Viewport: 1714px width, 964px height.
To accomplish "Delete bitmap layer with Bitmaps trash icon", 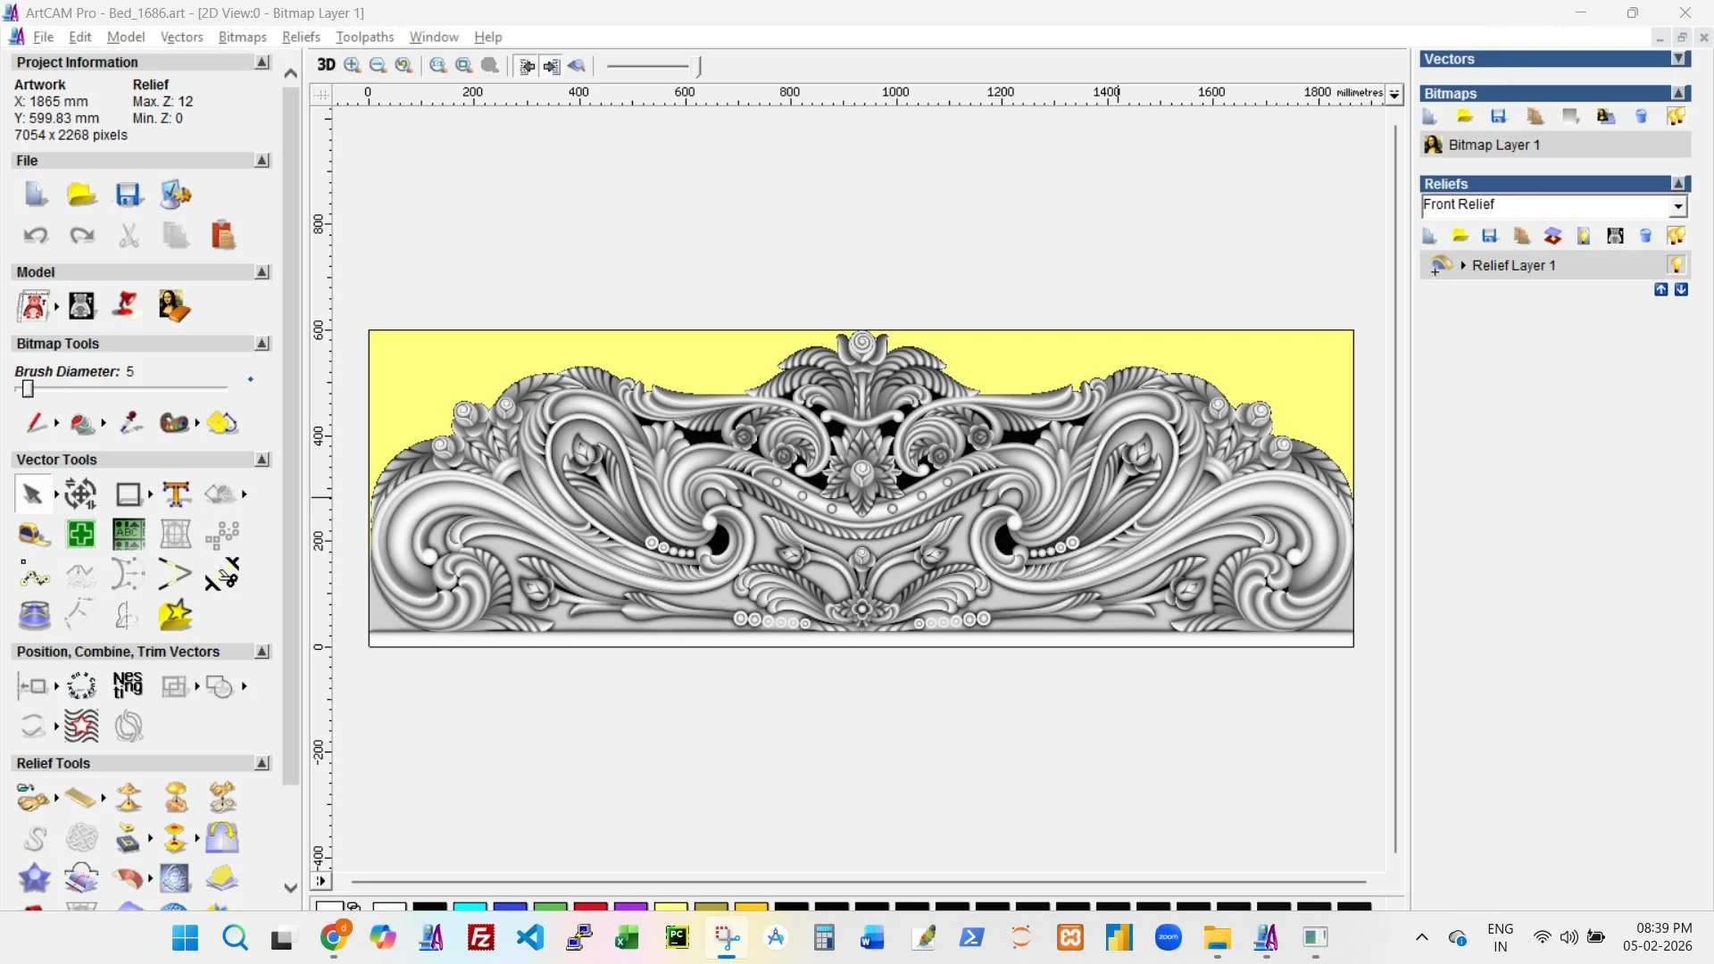I will click(1641, 117).
